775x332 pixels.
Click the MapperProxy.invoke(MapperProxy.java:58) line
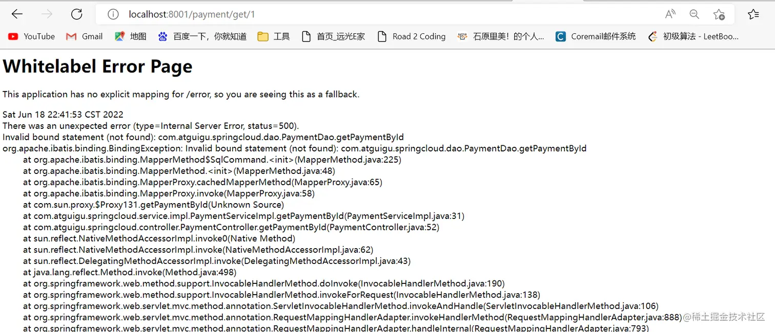(169, 193)
